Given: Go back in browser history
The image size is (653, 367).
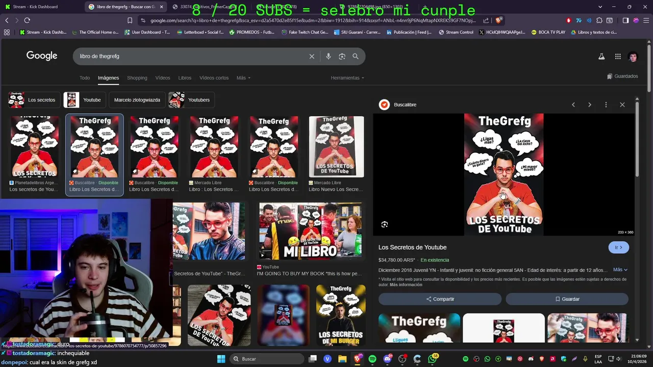Looking at the screenshot, I should coord(7,20).
